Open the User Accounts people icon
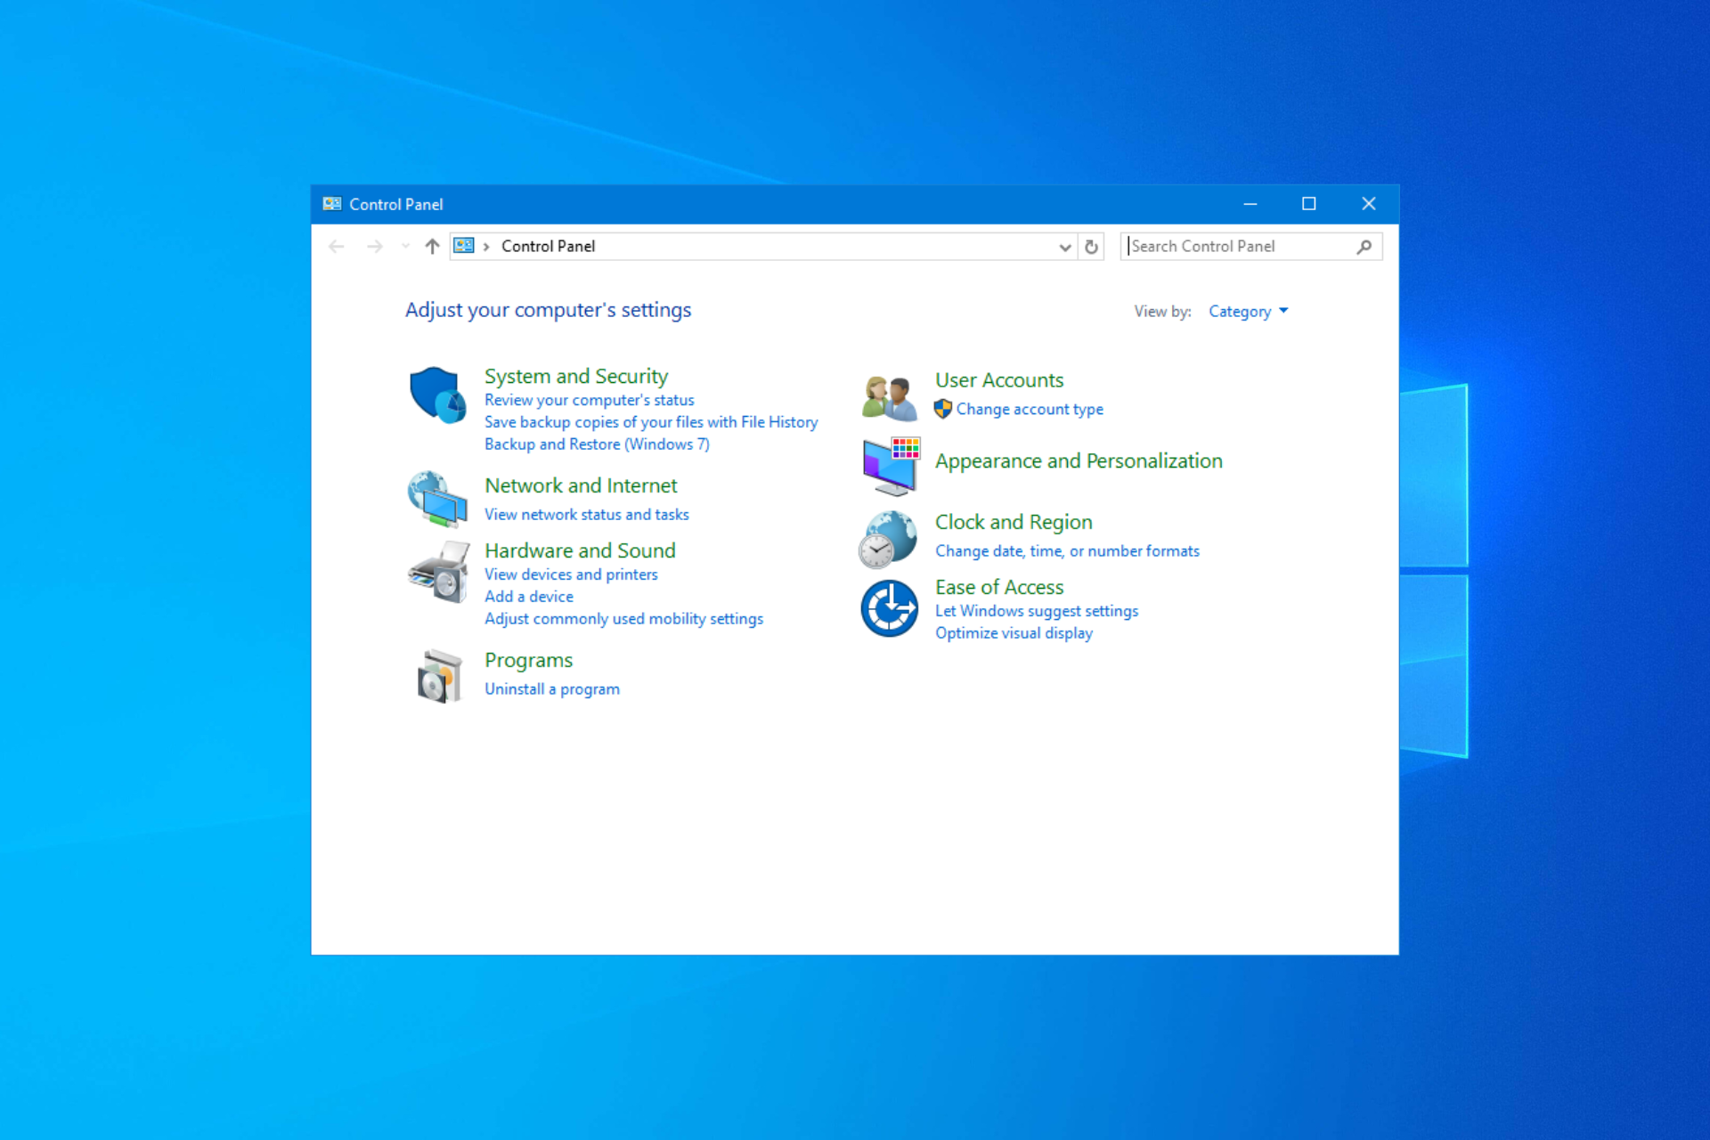 point(889,397)
